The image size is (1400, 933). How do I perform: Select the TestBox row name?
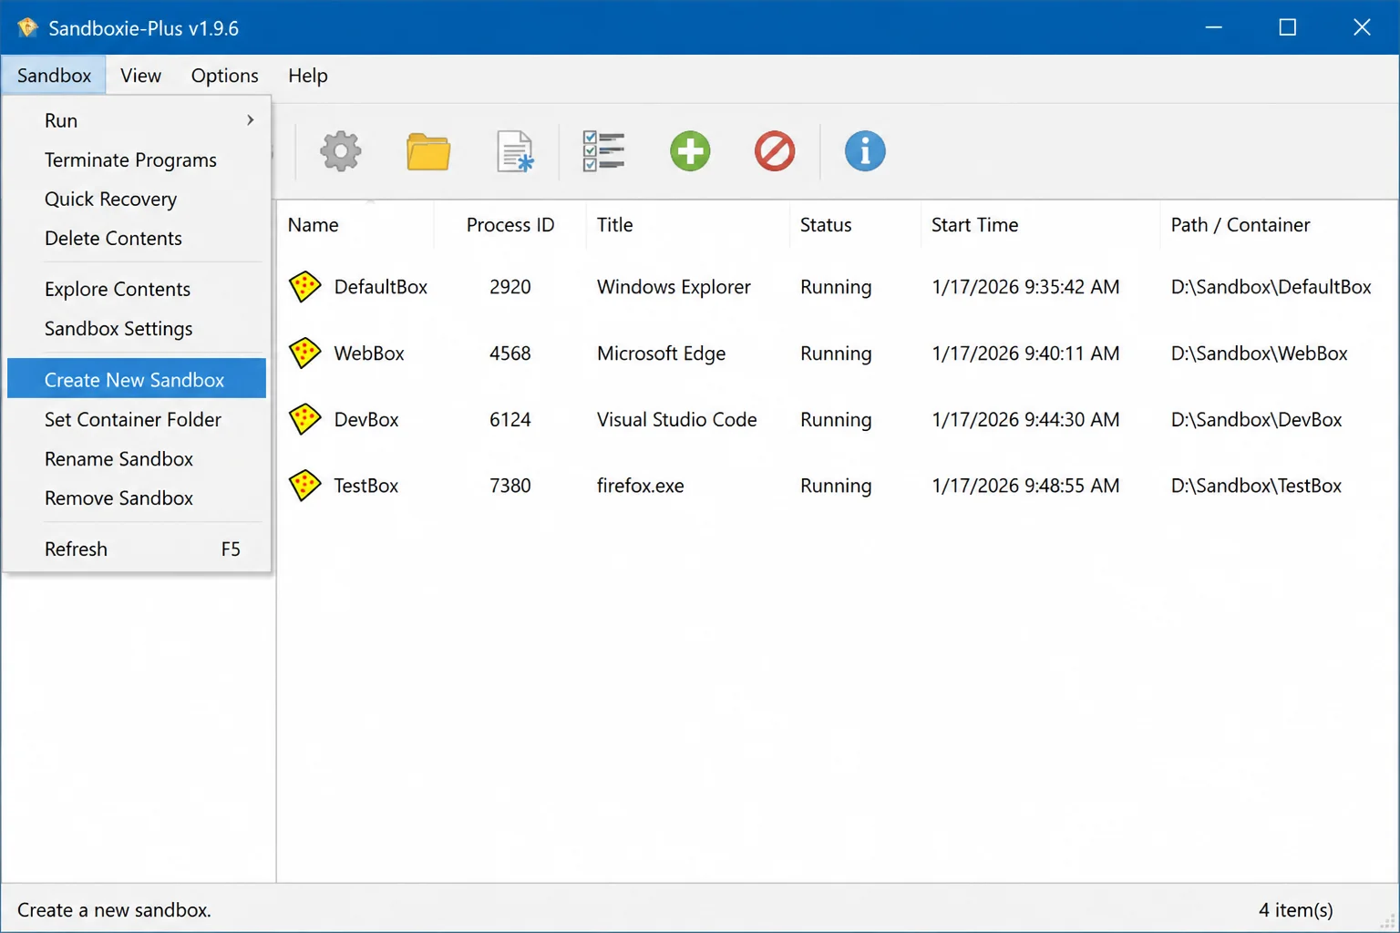coord(365,486)
